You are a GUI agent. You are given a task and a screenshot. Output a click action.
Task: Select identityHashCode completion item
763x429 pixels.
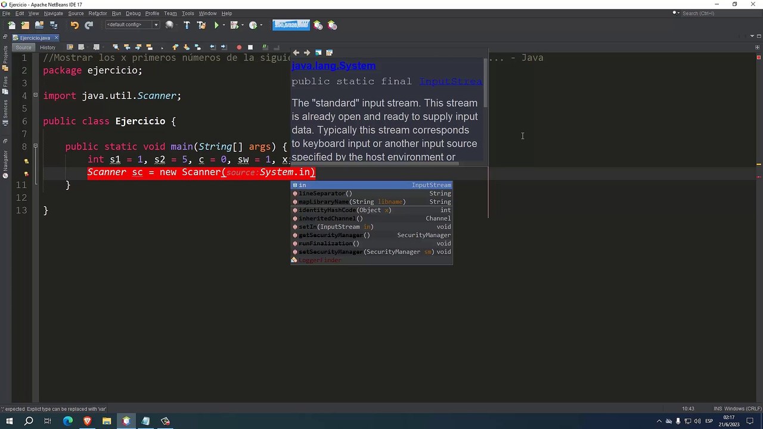coord(371,210)
